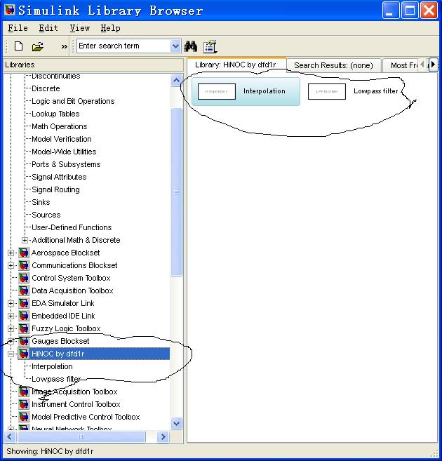Viewport: 442px width, 461px height.
Task: Click the Fuzzy Logic Toolbox icon
Action: pos(24,328)
